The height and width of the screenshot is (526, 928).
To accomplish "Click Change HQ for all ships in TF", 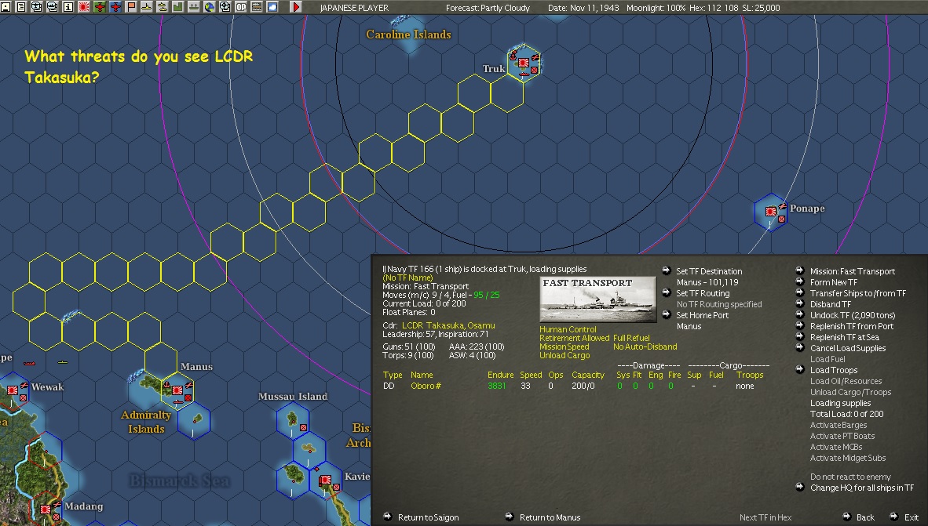I will 862,488.
